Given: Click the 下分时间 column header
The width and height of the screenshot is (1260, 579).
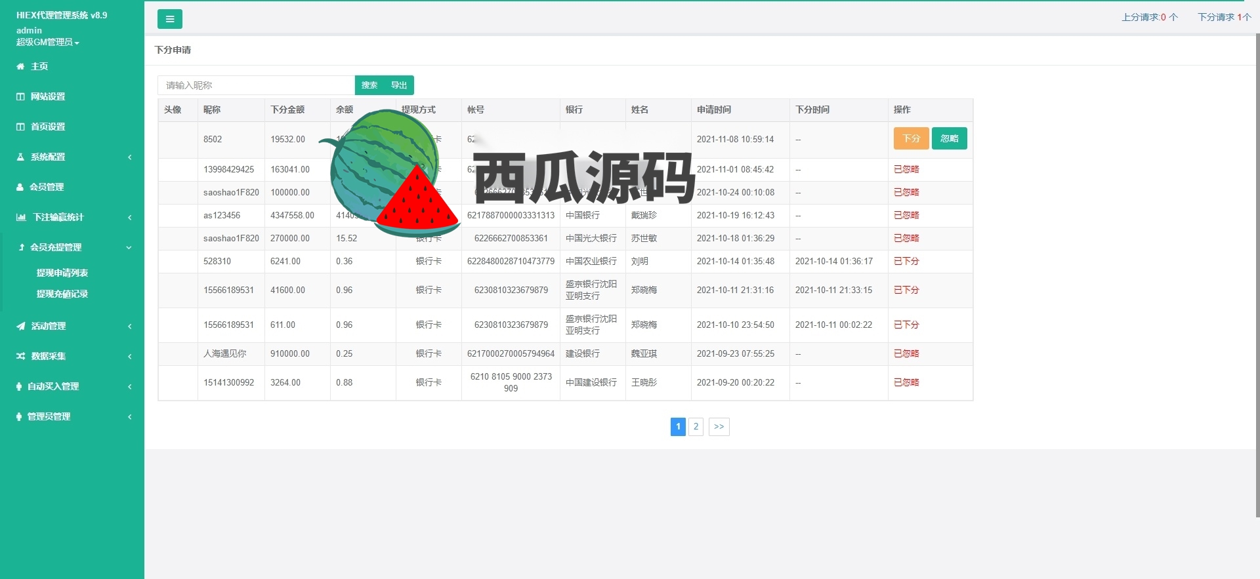Looking at the screenshot, I should (812, 110).
